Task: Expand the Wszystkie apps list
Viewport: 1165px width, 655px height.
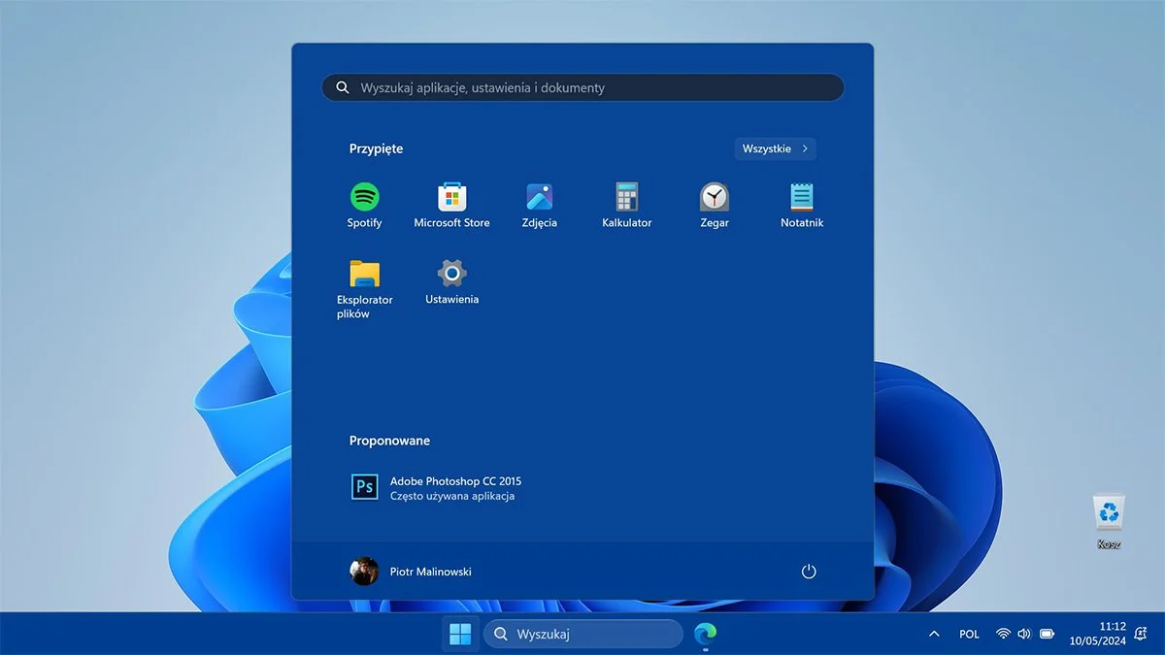Action: click(x=774, y=148)
